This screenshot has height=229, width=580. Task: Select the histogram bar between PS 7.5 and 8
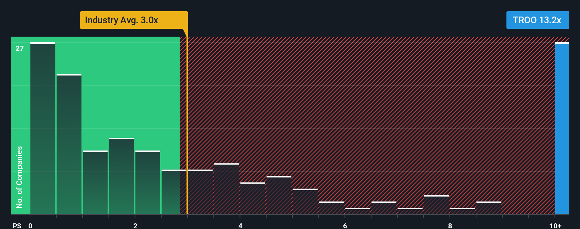pos(436,205)
